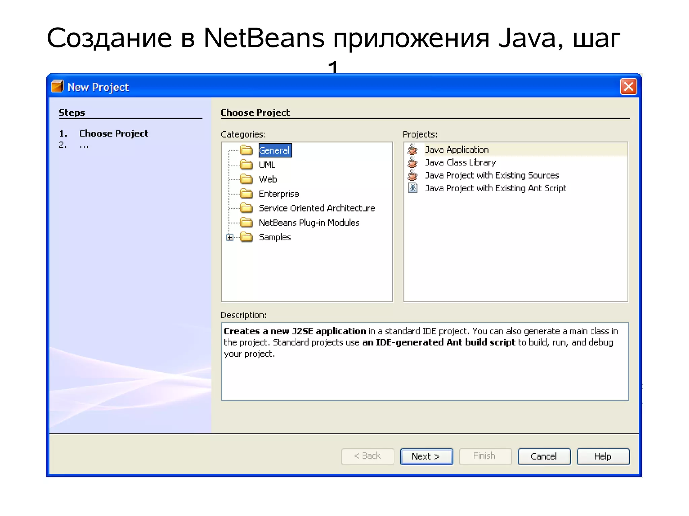Open Help for this wizard
689x516 pixels.
point(603,457)
